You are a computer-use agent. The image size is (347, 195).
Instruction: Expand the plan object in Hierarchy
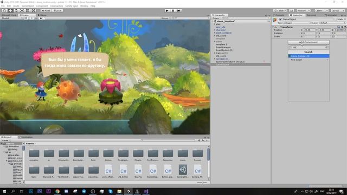click(214, 24)
